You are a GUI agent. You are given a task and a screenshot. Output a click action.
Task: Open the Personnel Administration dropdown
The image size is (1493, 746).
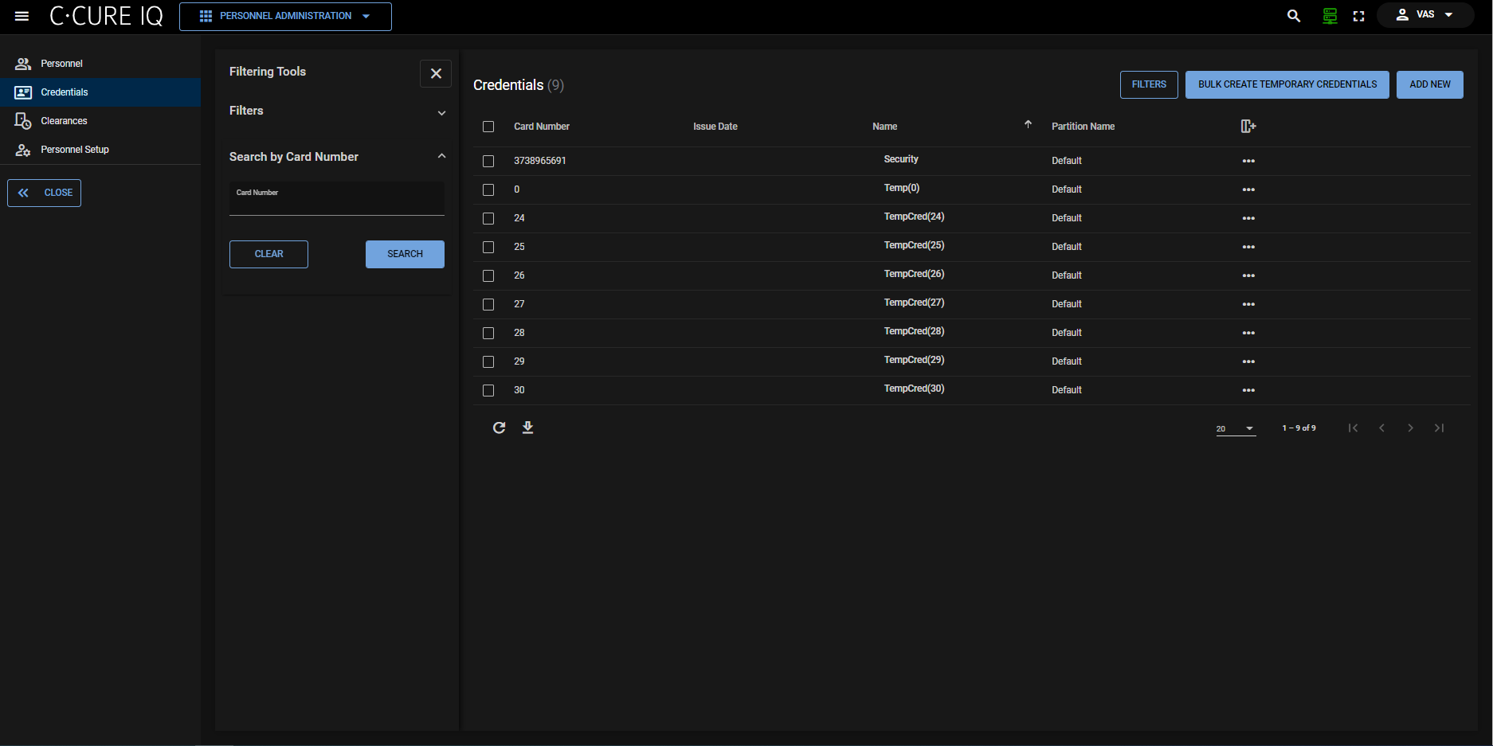pos(285,16)
